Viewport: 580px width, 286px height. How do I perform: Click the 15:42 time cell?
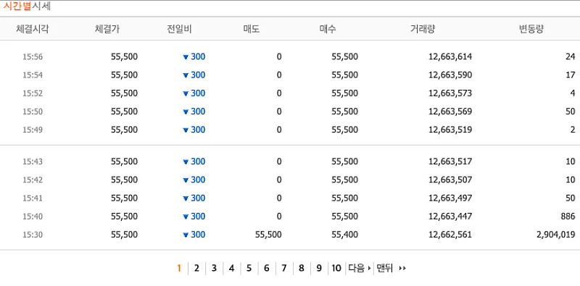(33, 180)
